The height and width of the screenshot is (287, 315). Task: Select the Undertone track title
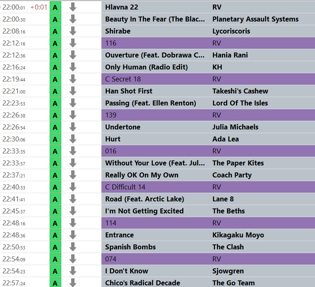[123, 127]
